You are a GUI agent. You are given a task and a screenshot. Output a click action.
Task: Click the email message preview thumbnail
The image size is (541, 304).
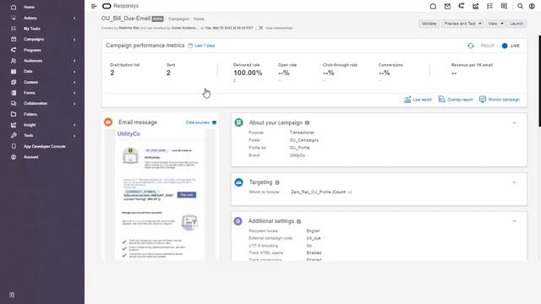(x=160, y=195)
